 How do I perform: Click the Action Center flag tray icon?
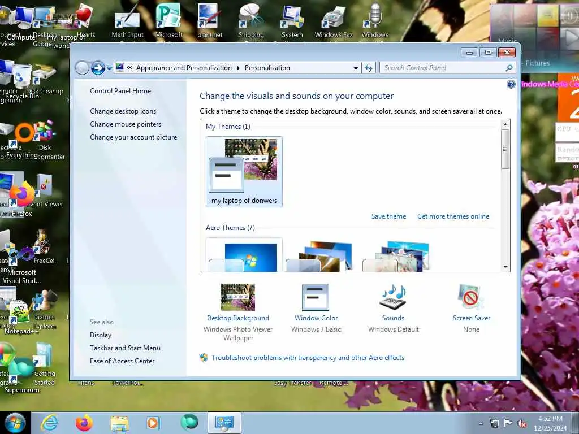point(508,423)
